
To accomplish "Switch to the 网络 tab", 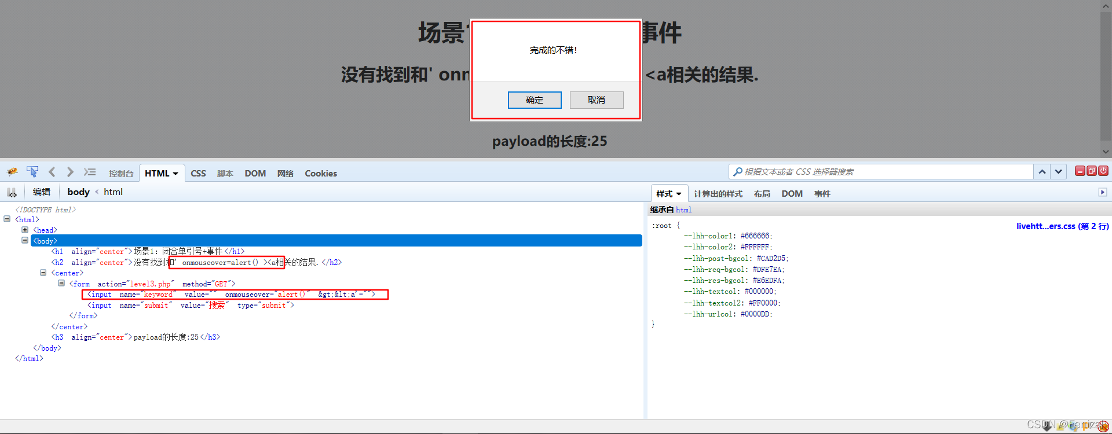I will click(286, 174).
